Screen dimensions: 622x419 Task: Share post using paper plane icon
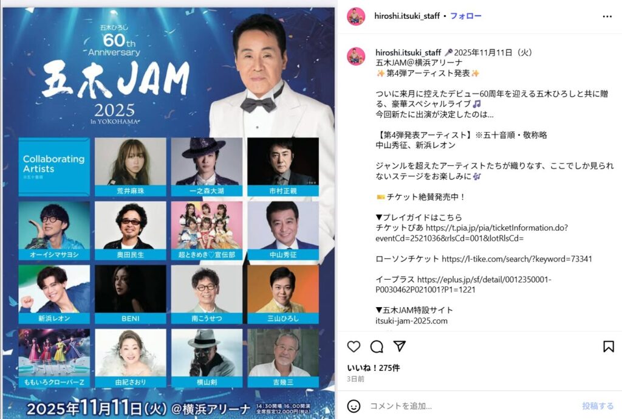point(400,346)
